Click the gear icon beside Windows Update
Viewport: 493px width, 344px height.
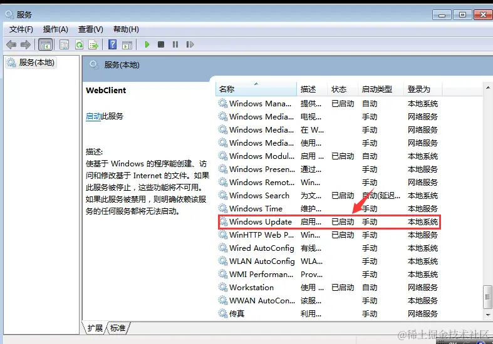(223, 222)
